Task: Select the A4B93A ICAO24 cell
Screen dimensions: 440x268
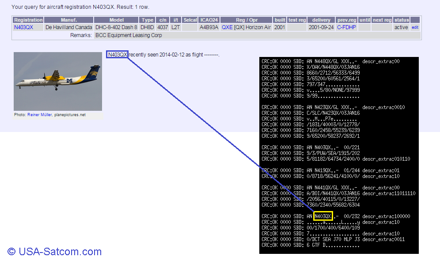Action: click(209, 27)
